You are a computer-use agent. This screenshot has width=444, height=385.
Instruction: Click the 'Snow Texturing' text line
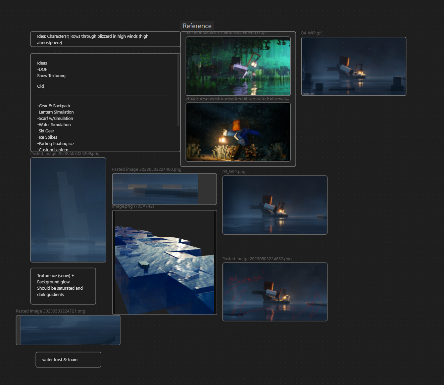(x=51, y=76)
